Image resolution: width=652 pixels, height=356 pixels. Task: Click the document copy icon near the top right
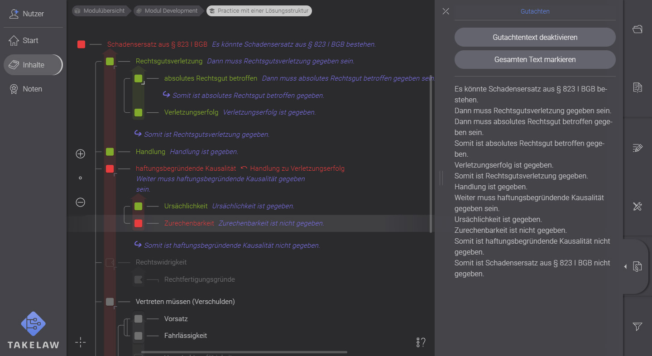point(638,87)
